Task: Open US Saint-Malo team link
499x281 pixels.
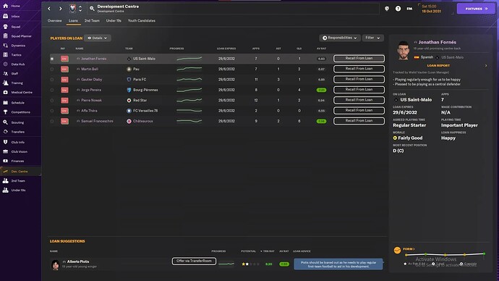Action: point(144,59)
